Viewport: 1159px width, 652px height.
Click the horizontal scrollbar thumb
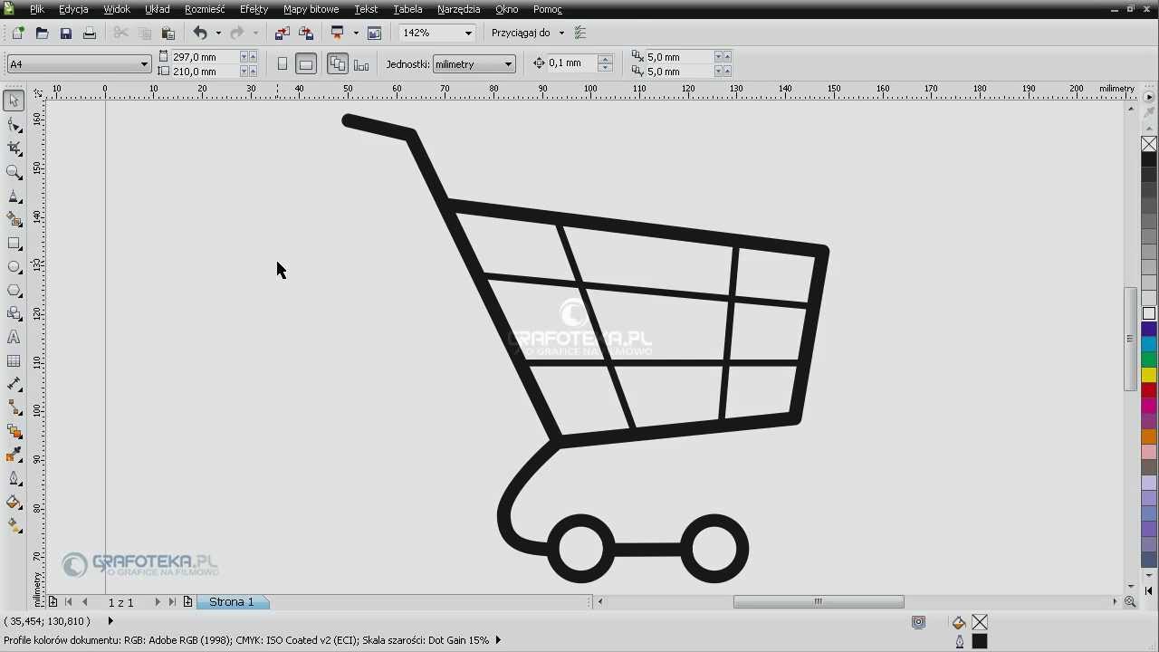tap(819, 601)
